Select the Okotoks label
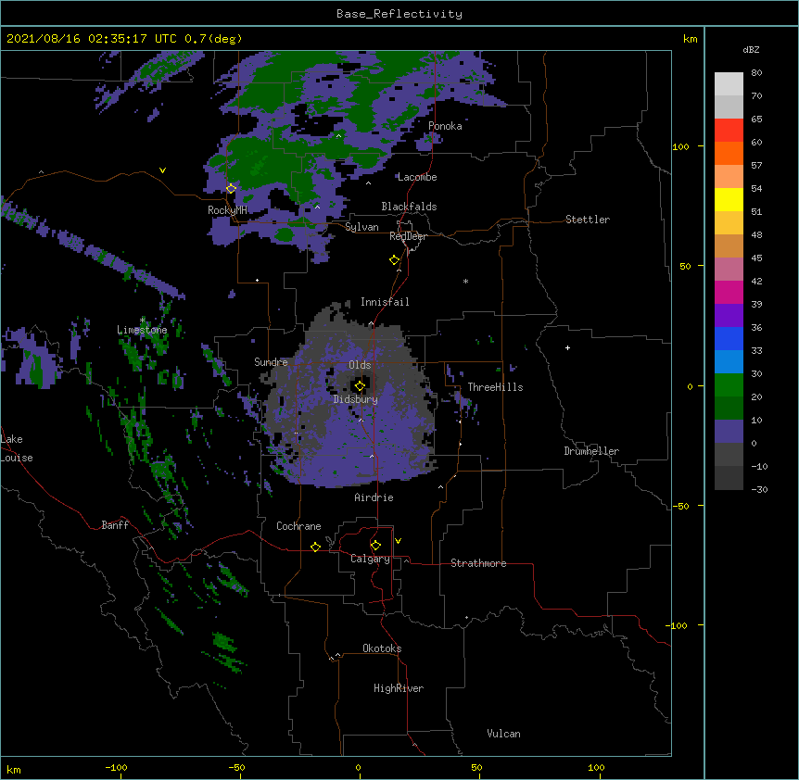The image size is (799, 780). (382, 648)
